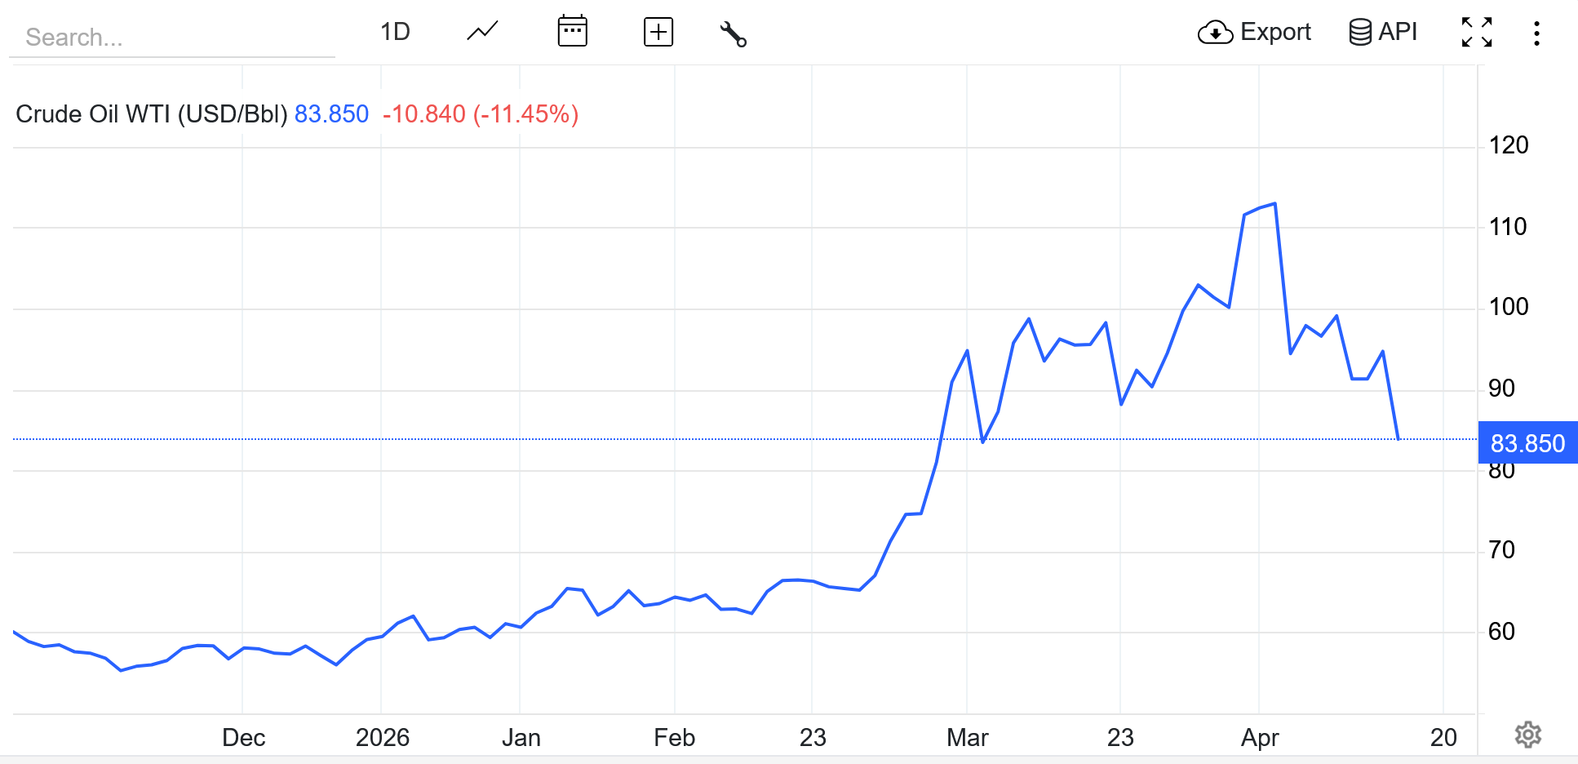
Task: Click the Dec label on the time axis
Action: point(243,738)
